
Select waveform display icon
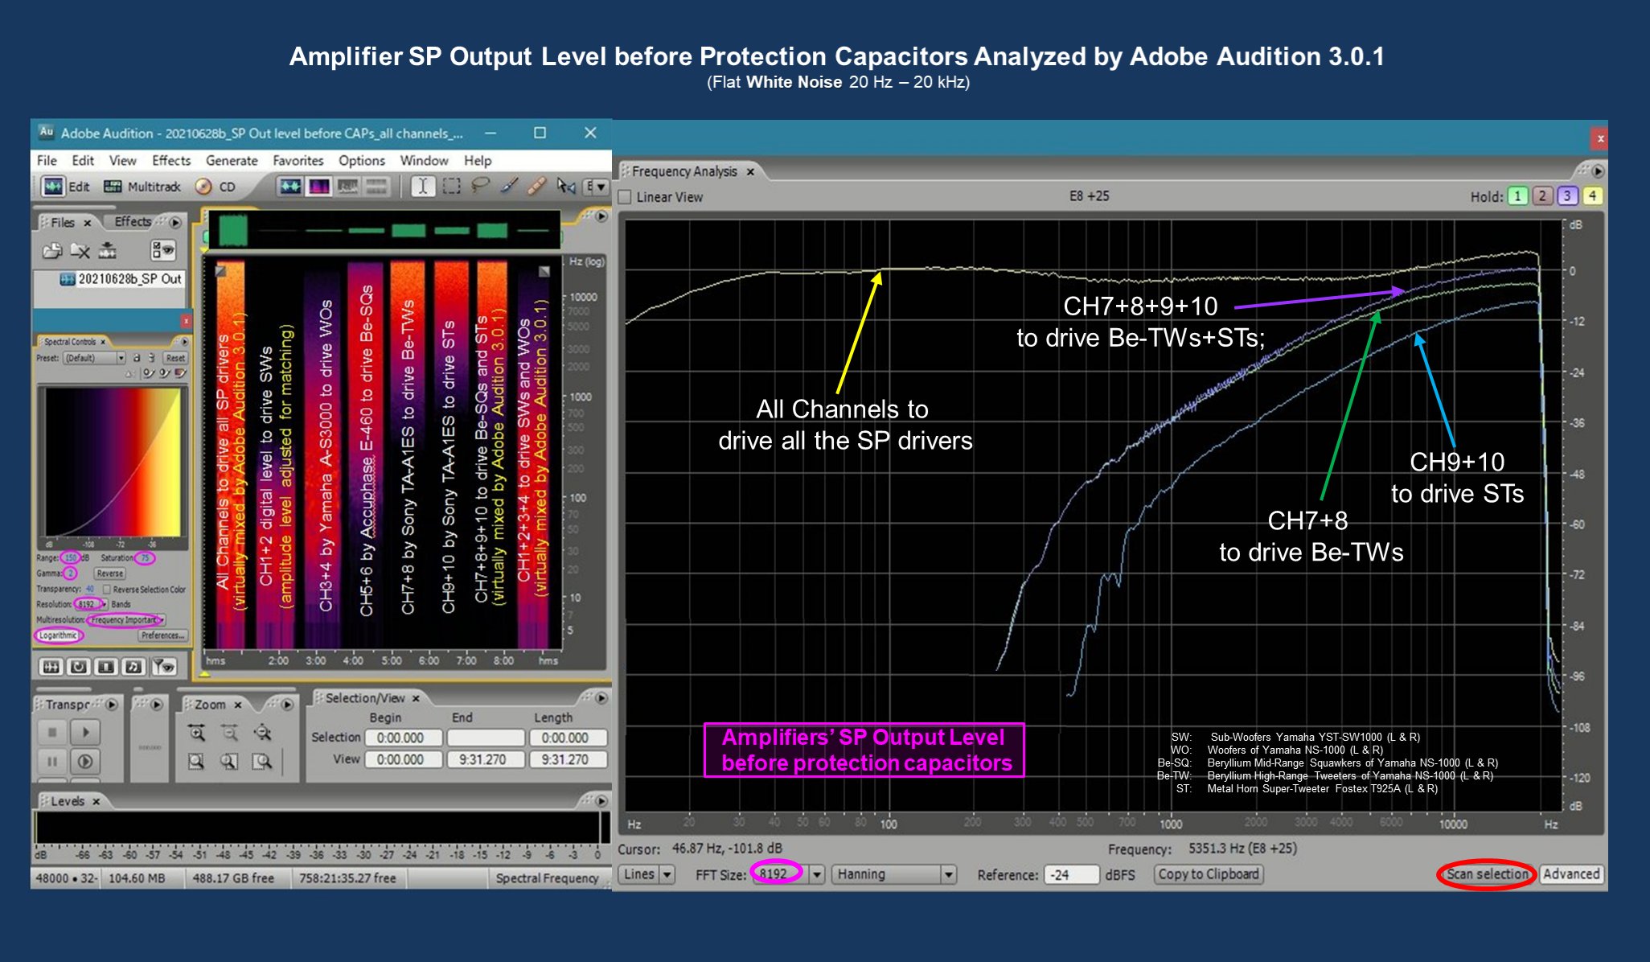click(290, 187)
